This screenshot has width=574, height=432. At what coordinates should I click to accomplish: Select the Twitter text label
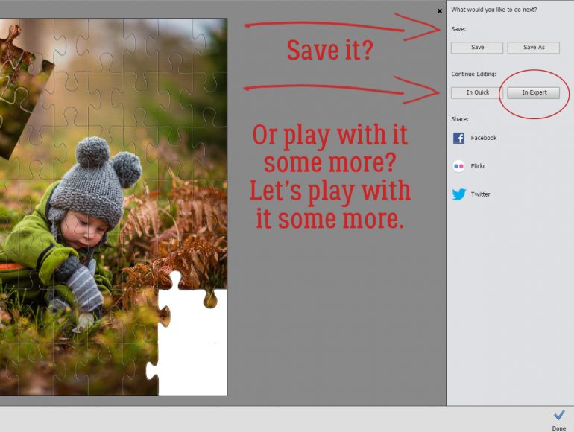tap(480, 194)
